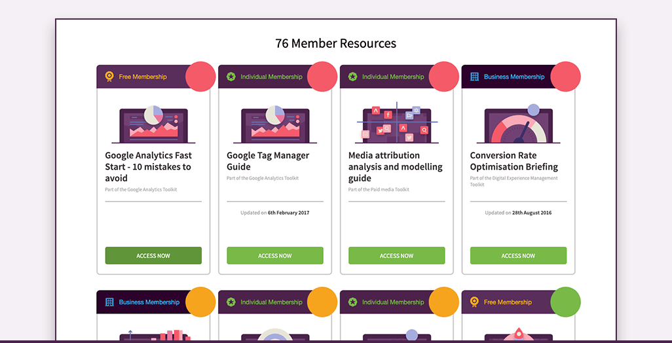Open the Google Tag Manager Guide title link
Screen dimensions: 672x343
(268, 161)
